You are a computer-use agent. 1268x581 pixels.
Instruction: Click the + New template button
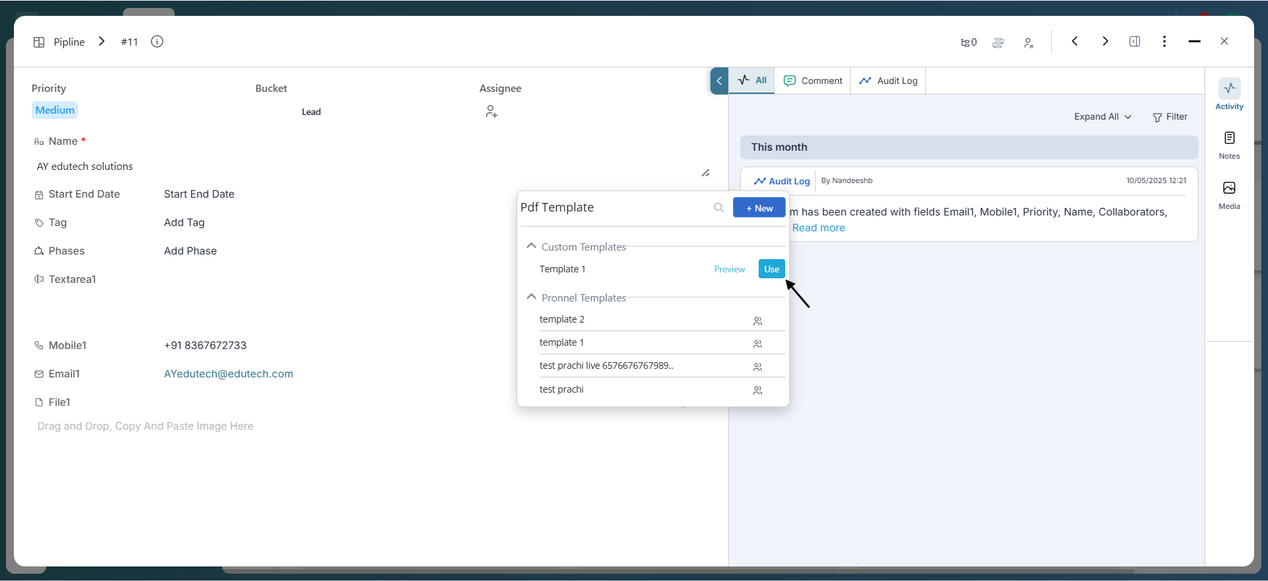point(759,208)
